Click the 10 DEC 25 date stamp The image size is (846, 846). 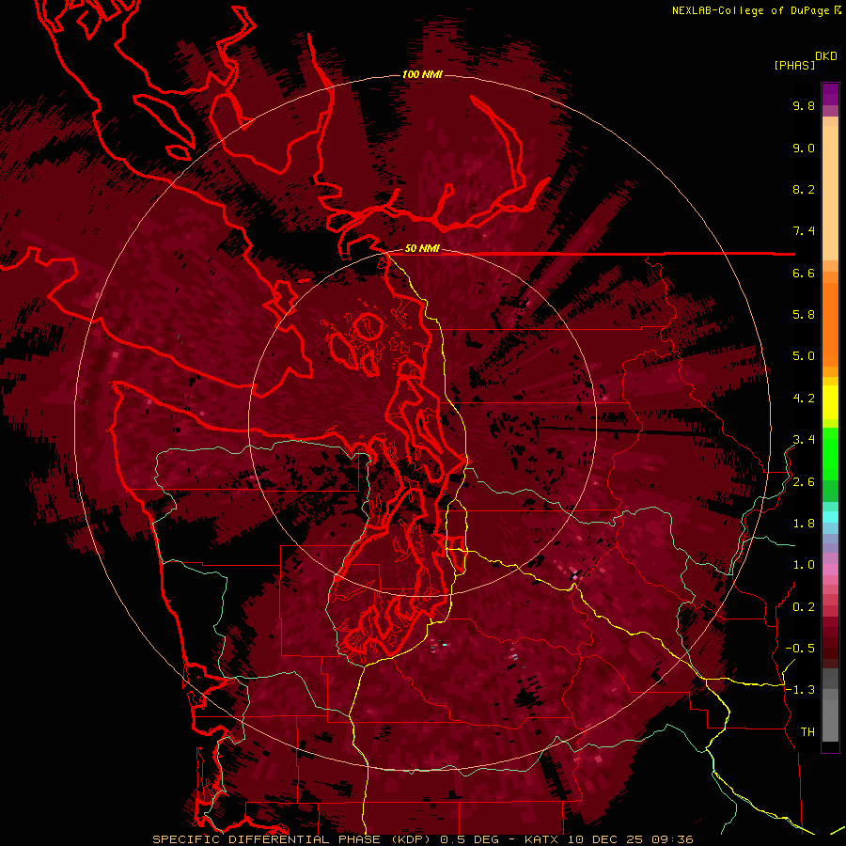pyautogui.click(x=606, y=839)
